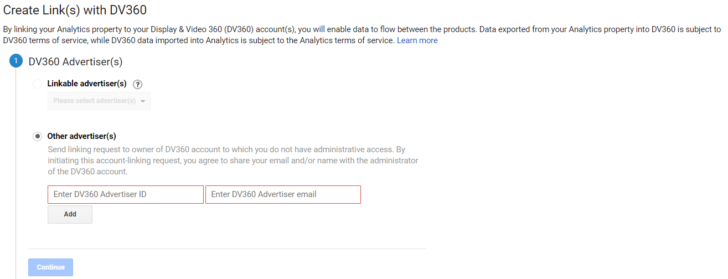Click the horizontal divider above Continue
This screenshot has width=728, height=279.
tap(227, 249)
